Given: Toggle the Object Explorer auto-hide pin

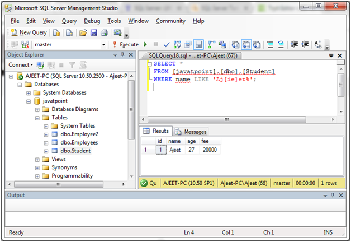Looking at the screenshot, I should 122,54.
